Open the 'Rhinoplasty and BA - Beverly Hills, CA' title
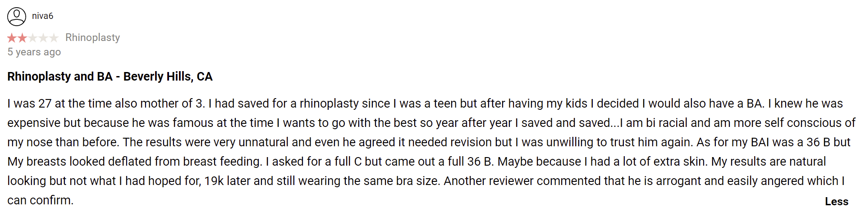The image size is (861, 221). [110, 77]
